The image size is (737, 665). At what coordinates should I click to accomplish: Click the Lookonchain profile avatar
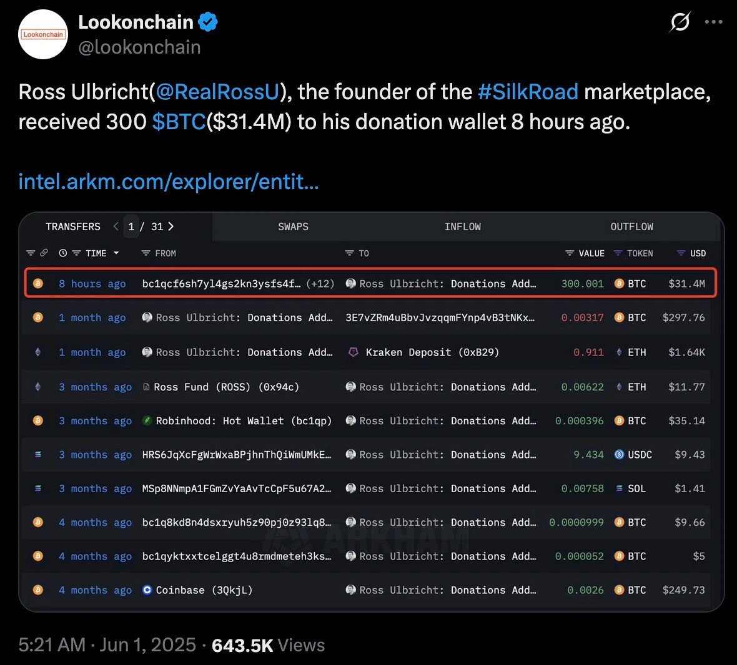point(42,34)
